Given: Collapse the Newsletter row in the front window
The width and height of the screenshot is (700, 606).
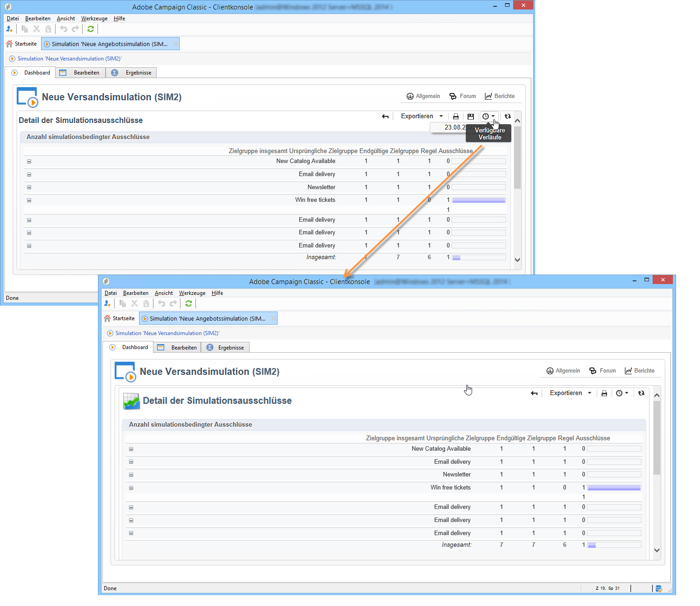Looking at the screenshot, I should (131, 475).
